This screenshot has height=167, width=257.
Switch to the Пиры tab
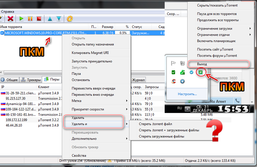coord(52,79)
